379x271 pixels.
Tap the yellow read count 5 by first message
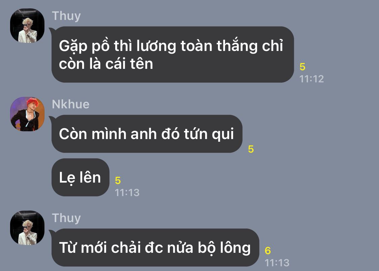tap(303, 67)
